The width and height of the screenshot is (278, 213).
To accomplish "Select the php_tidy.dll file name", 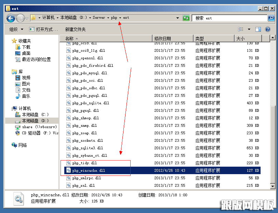I will 84,163.
